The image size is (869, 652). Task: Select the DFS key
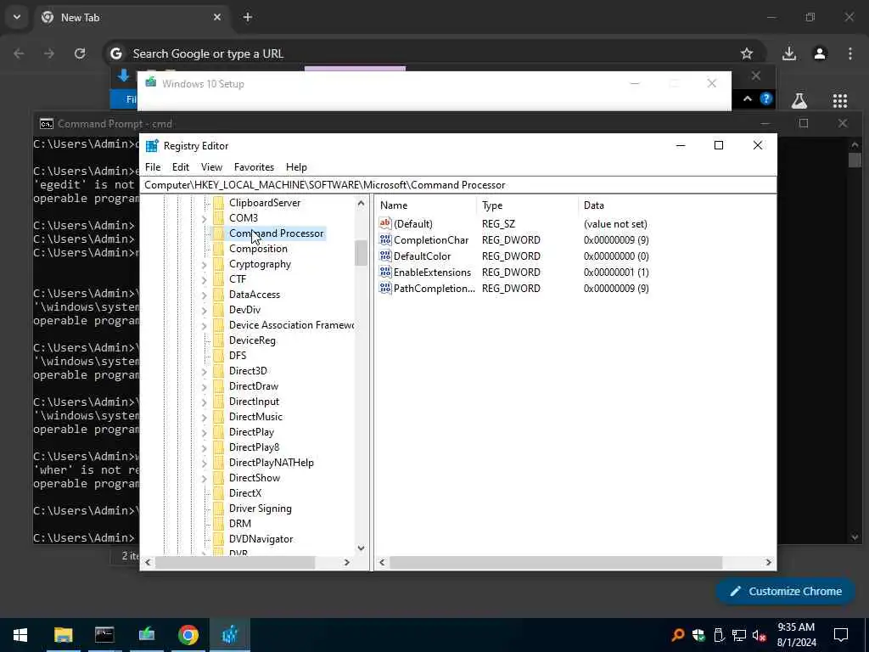(238, 356)
